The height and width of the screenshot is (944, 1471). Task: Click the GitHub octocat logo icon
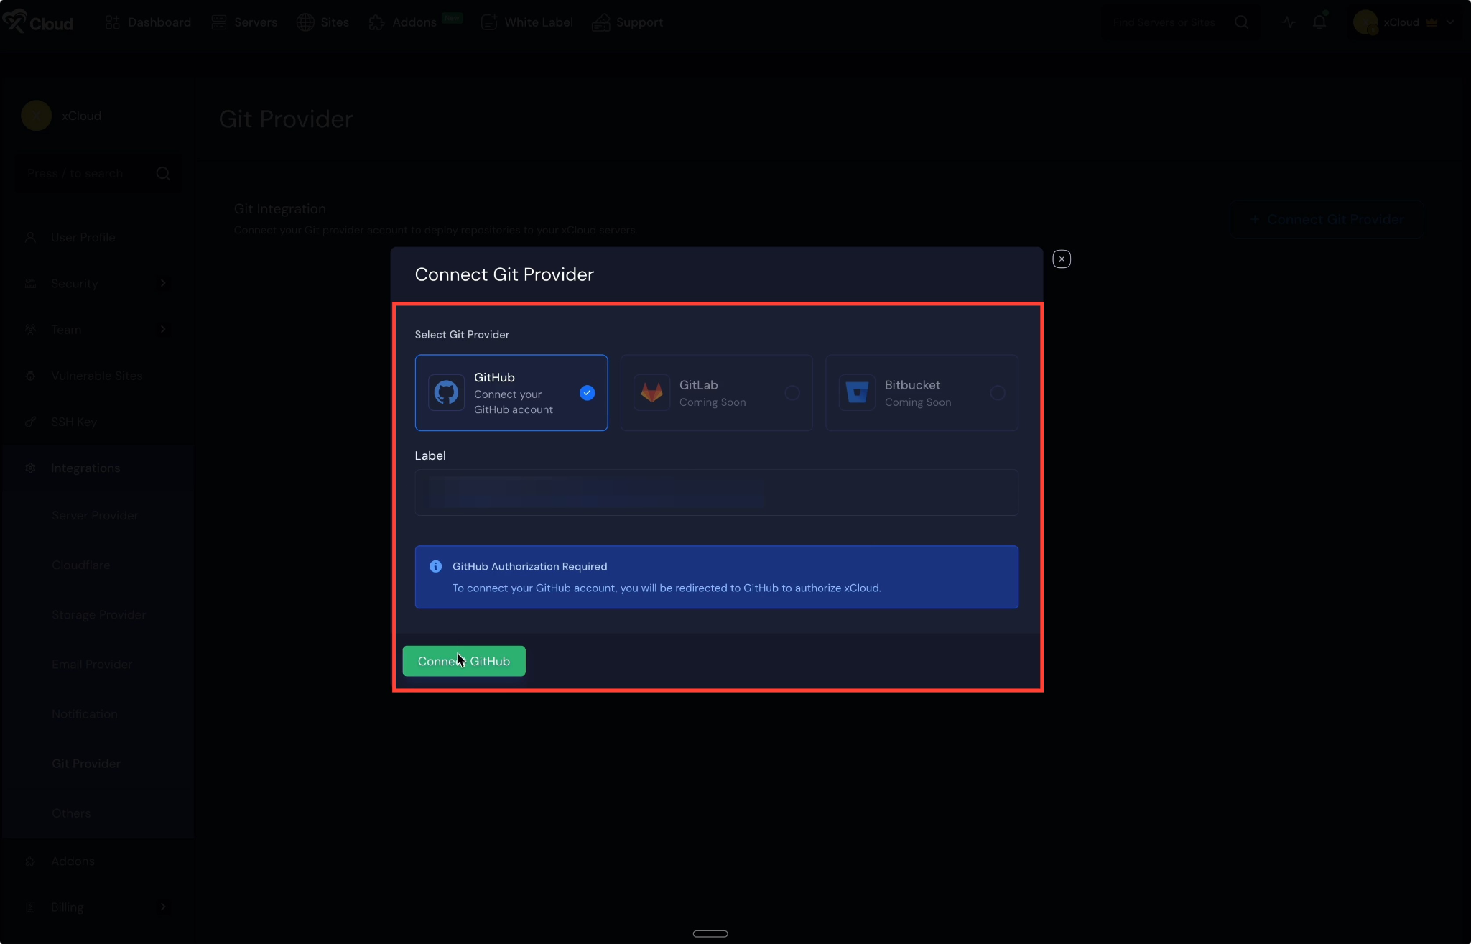[446, 393]
